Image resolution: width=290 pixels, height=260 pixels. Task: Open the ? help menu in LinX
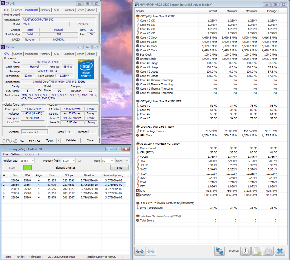click(39, 154)
